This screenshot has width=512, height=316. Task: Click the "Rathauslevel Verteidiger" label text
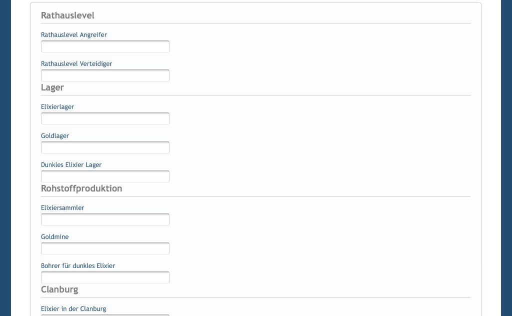76,64
